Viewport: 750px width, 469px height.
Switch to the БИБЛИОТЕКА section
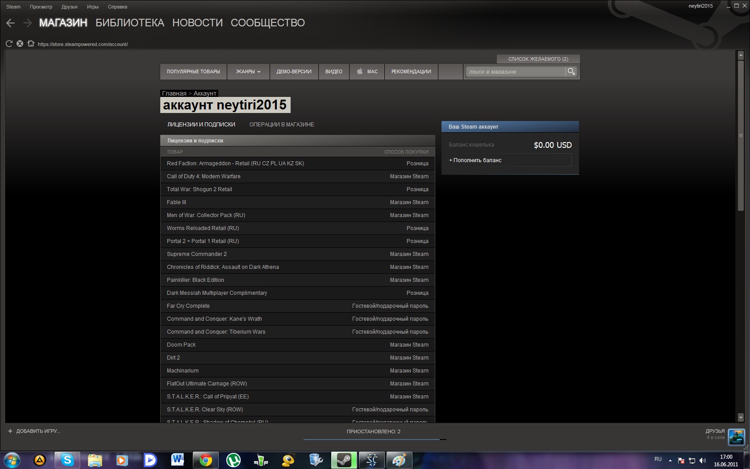coord(130,23)
